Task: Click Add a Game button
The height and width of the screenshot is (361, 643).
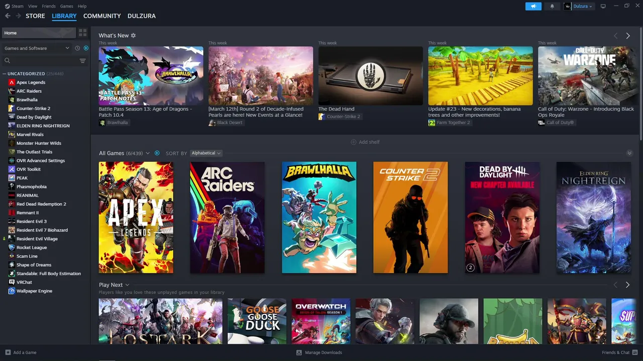Action: [21, 352]
